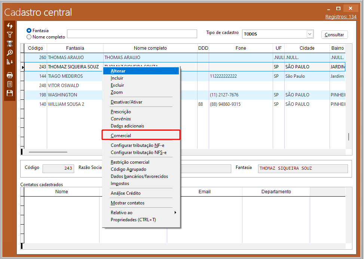Screen dimensions: 364x259
Task: Click the sort order icon
Action: pos(10,62)
